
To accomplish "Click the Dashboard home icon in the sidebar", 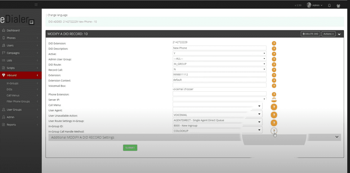I will (x=4, y=30).
